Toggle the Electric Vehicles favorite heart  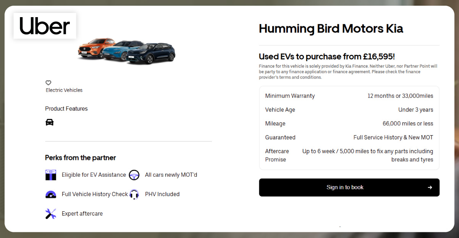click(48, 83)
